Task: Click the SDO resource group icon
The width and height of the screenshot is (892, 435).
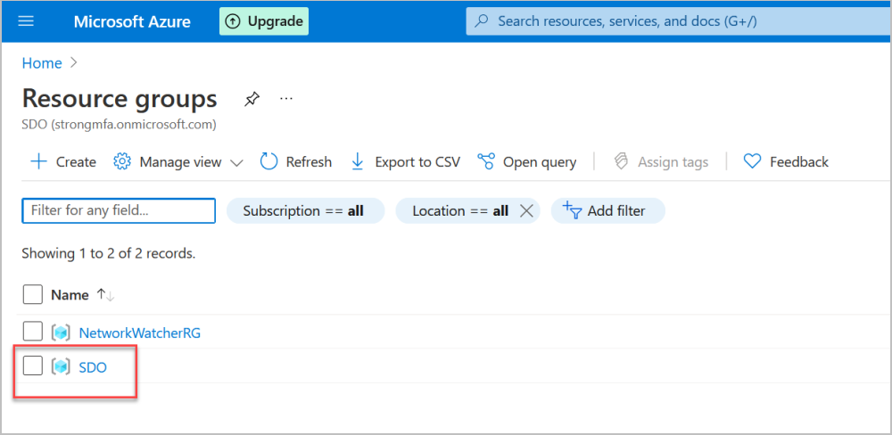Action: pos(61,366)
